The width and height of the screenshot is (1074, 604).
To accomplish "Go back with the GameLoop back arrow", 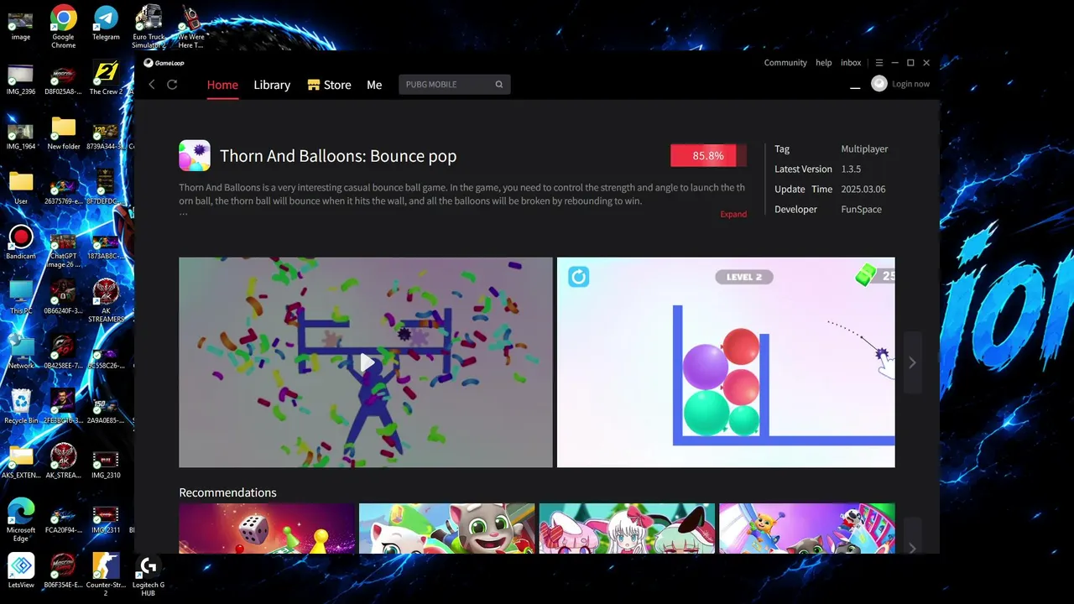I will click(152, 85).
